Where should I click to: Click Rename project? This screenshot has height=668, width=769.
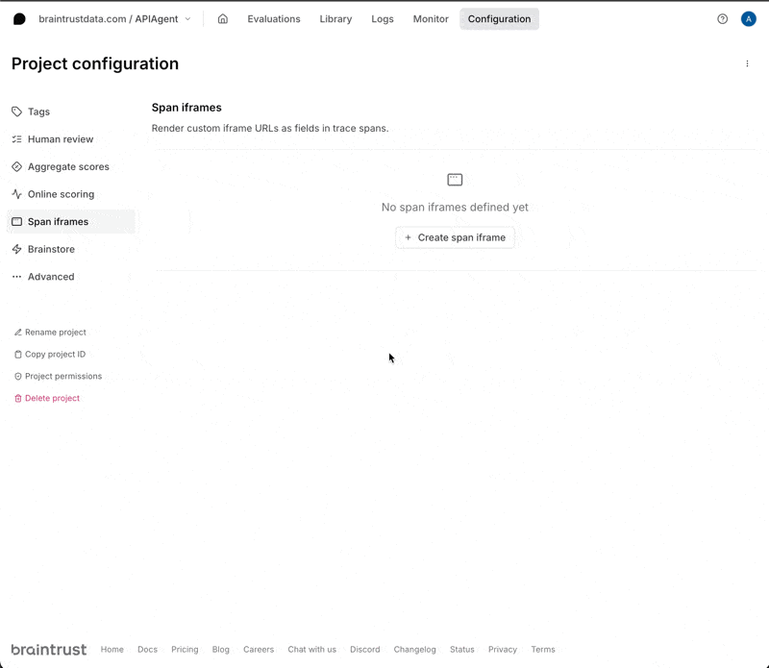coord(55,333)
